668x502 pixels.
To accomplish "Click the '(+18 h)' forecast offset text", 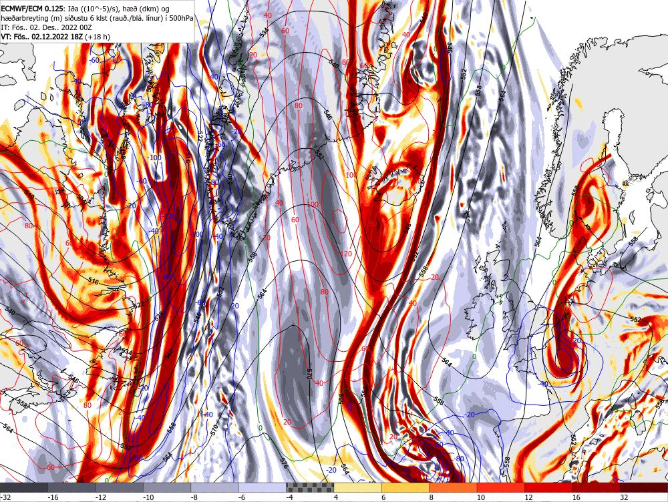I will point(98,37).
